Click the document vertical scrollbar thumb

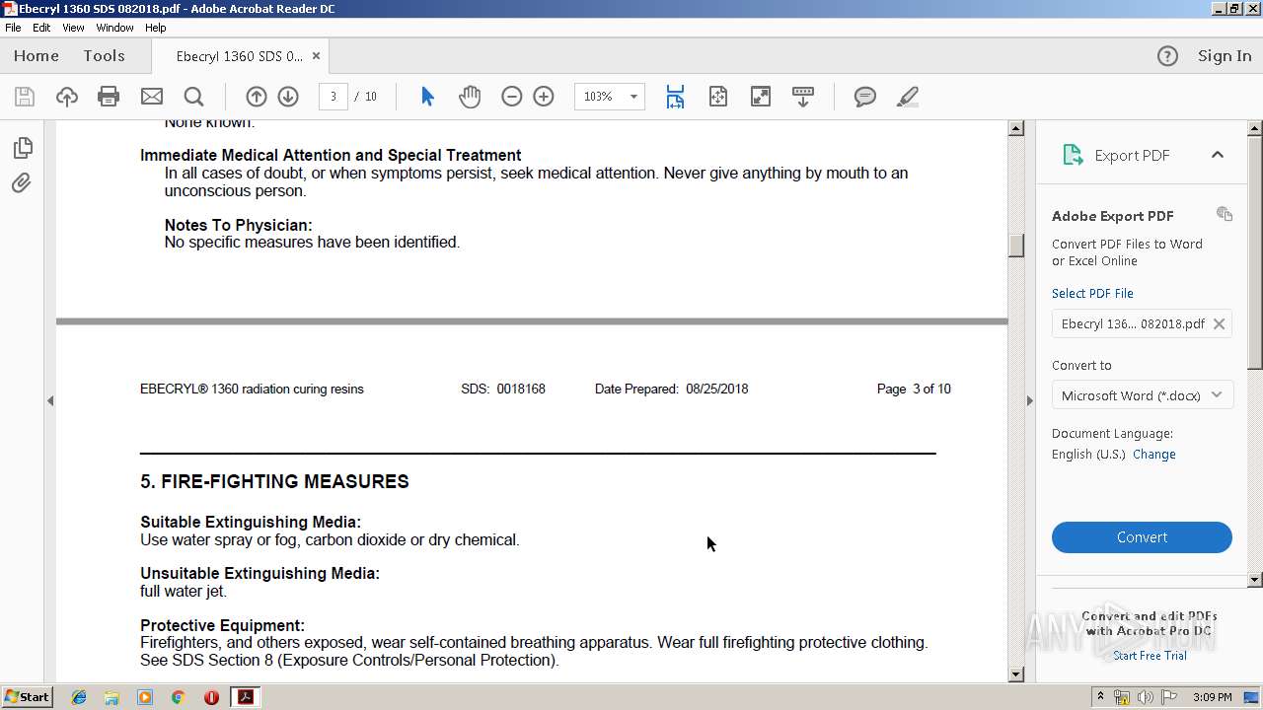1016,245
